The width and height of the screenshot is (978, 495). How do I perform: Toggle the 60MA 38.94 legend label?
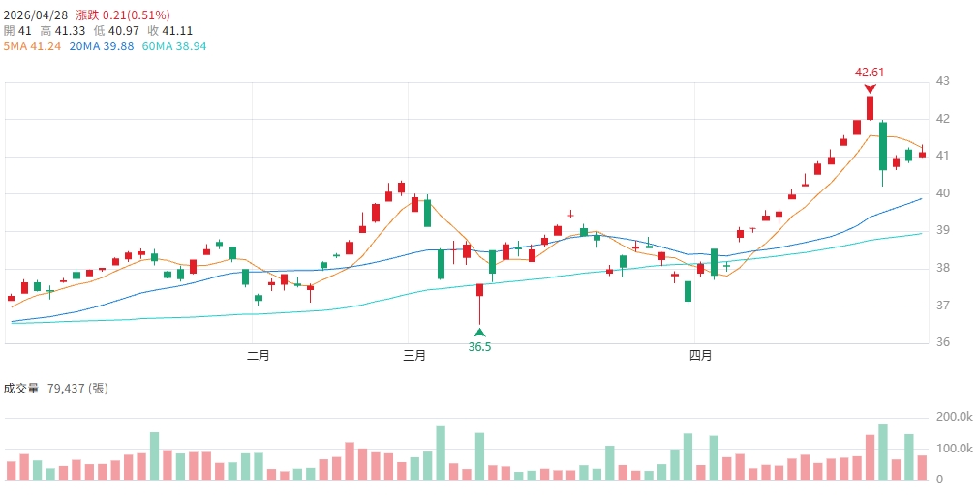click(174, 45)
